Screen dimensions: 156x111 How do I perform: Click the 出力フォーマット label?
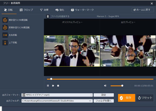(11, 95)
